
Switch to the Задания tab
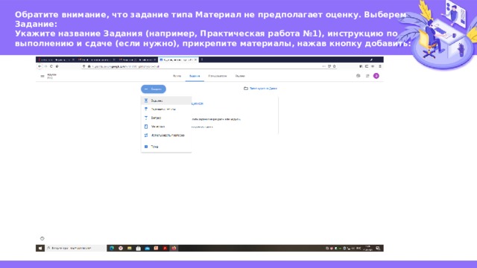[195, 76]
